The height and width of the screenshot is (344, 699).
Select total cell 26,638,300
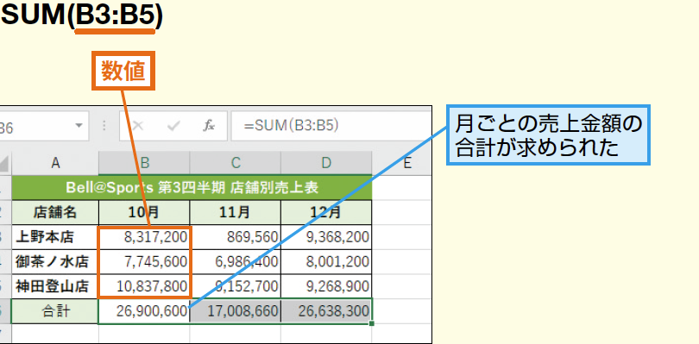(326, 311)
